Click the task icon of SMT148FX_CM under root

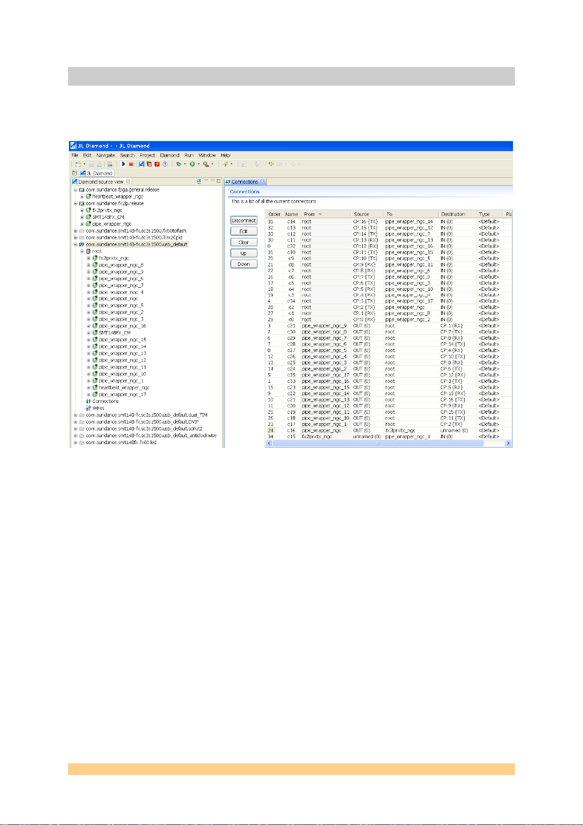(95, 332)
